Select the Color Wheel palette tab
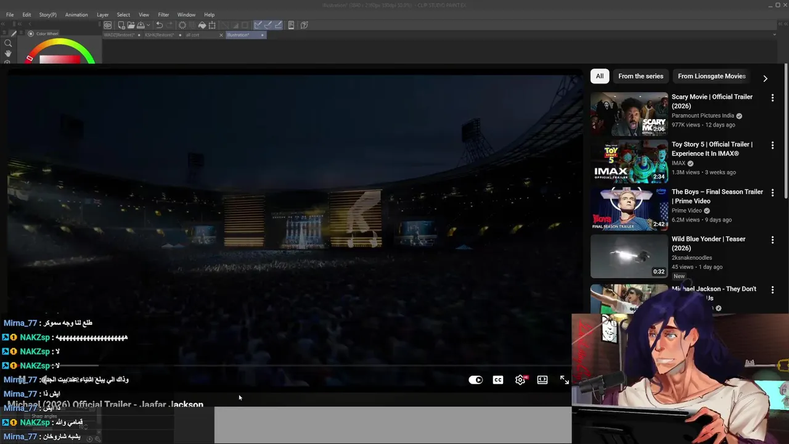The width and height of the screenshot is (789, 444). pyautogui.click(x=43, y=34)
